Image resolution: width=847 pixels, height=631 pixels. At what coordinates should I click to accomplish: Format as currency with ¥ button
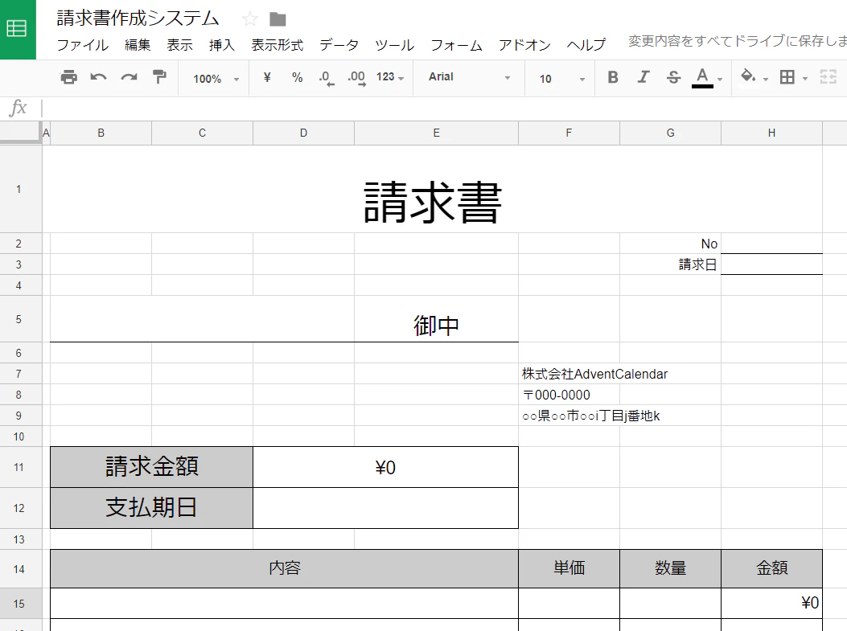[x=267, y=77]
